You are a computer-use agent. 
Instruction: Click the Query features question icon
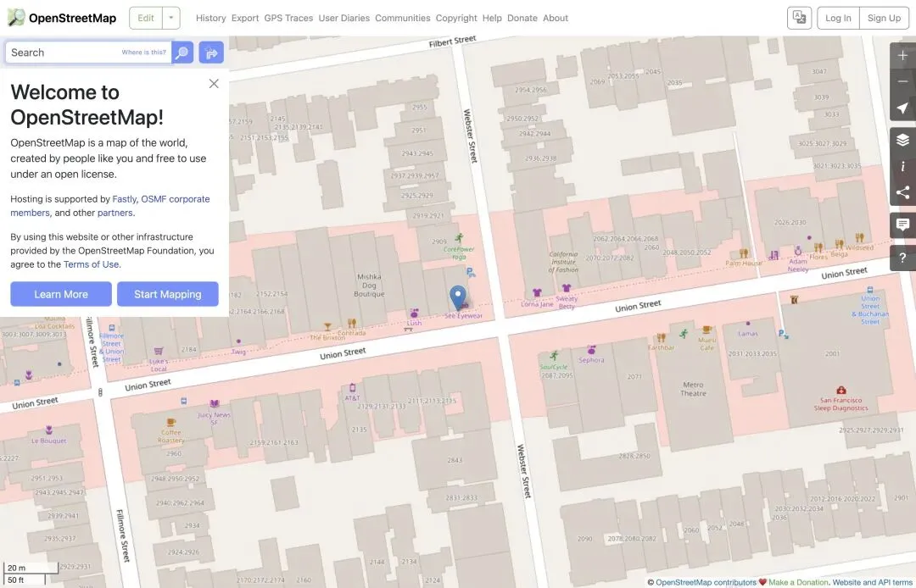(902, 258)
